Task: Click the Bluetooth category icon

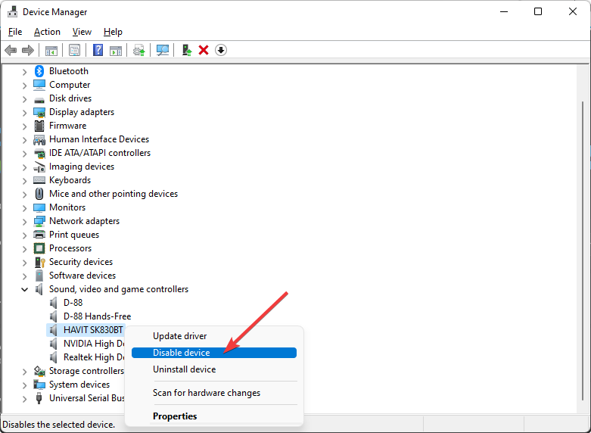Action: 39,71
